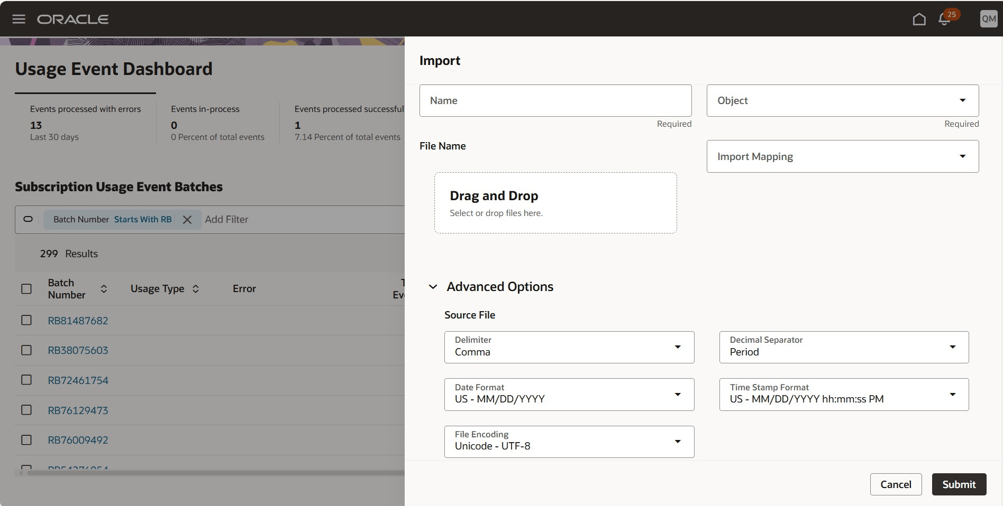Click the saved search icon beside the filter bar
This screenshot has height=506, width=1003.
pos(28,219)
